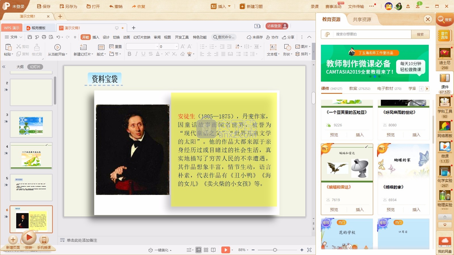The height and width of the screenshot is (255, 454).
Task: Click the 重置 reset button
Action: pos(115,46)
